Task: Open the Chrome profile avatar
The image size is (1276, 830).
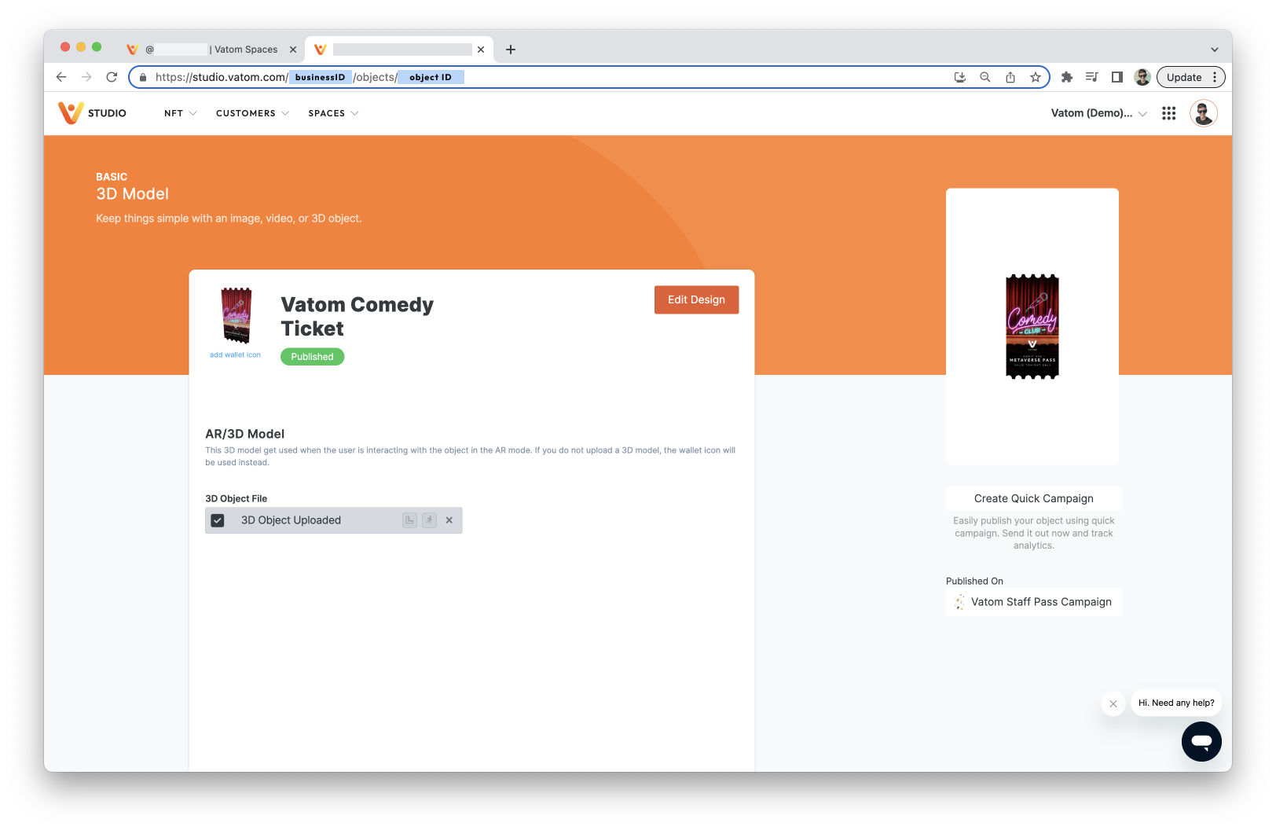Action: click(x=1142, y=77)
